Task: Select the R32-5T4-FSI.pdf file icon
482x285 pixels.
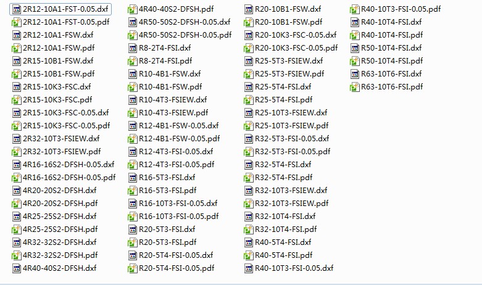Action: tap(248, 178)
